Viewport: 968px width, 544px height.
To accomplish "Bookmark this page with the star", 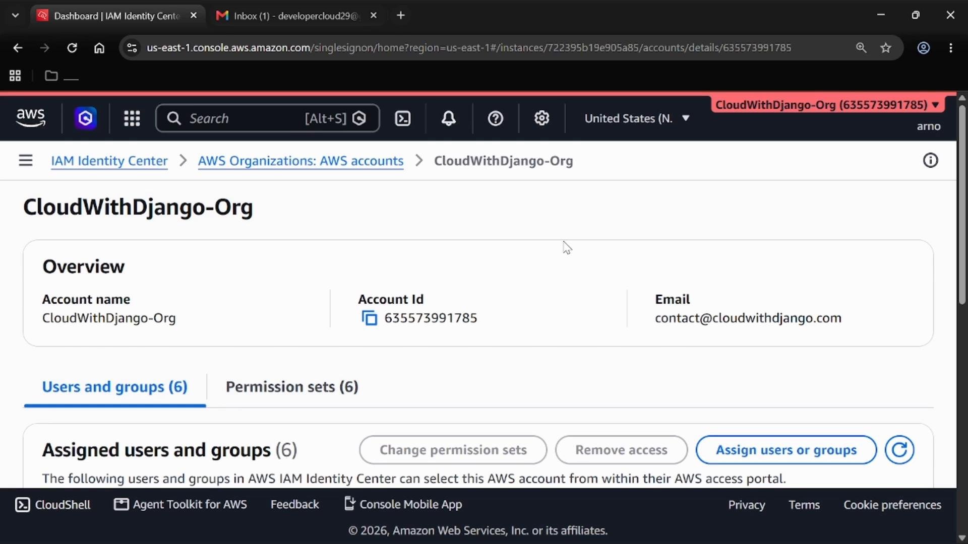I will pyautogui.click(x=886, y=48).
